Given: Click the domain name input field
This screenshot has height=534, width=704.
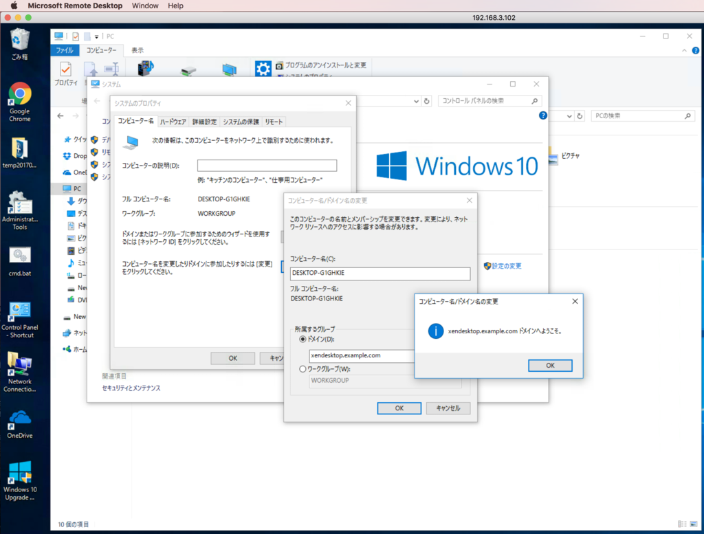Looking at the screenshot, I should click(x=362, y=355).
